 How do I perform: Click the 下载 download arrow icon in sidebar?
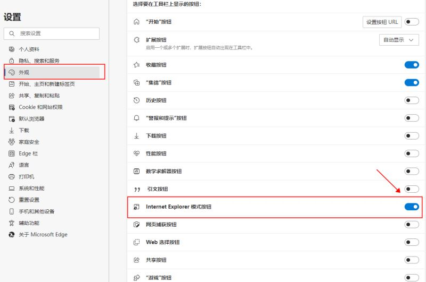[x=12, y=130]
